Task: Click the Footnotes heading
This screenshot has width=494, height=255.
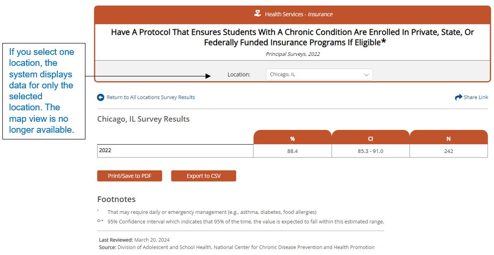Action: click(x=116, y=199)
